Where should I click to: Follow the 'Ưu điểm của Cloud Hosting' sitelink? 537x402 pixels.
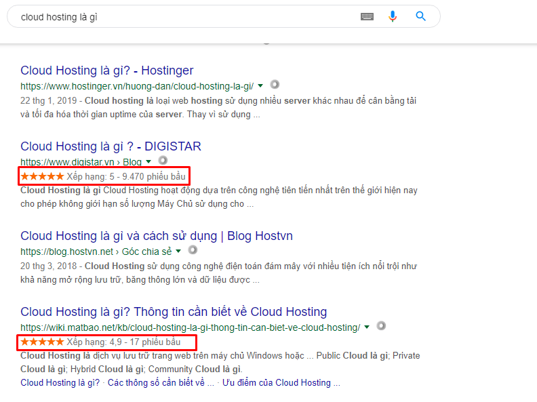click(x=281, y=382)
